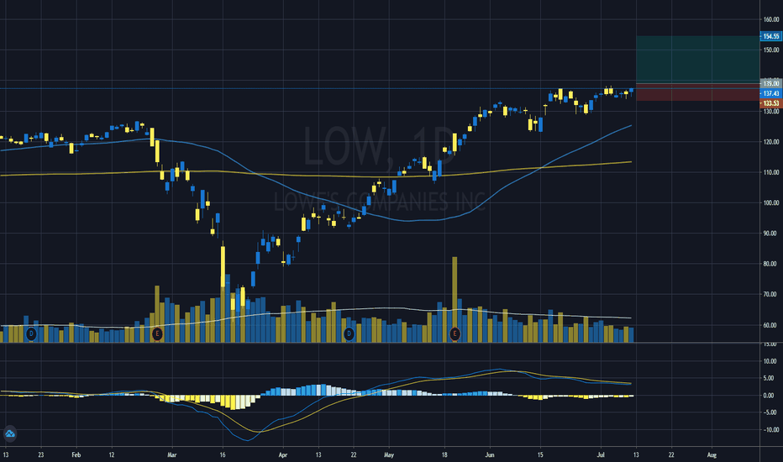This screenshot has width=783, height=462.
Task: Open the earnings marker before March
Action: click(x=157, y=333)
